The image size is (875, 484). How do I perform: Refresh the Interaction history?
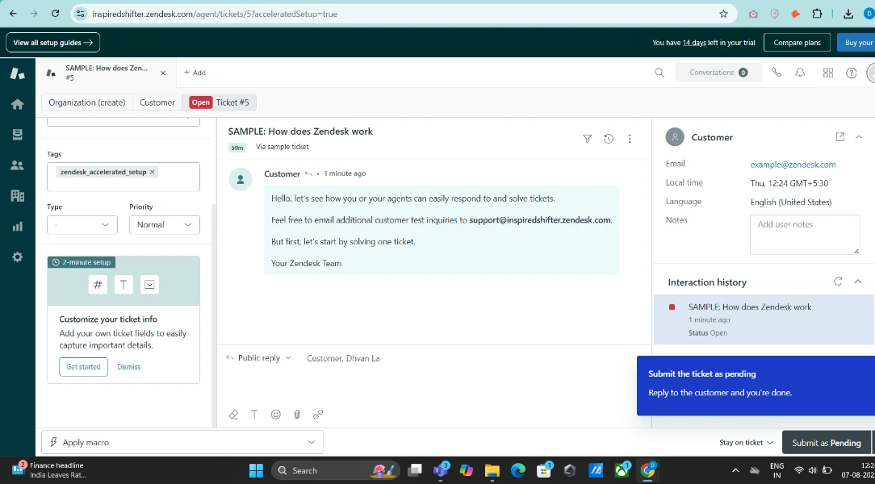838,282
